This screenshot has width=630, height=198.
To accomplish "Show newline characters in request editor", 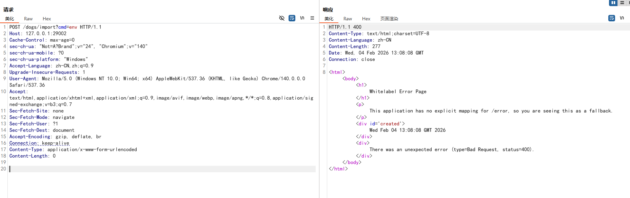I will click(x=302, y=18).
